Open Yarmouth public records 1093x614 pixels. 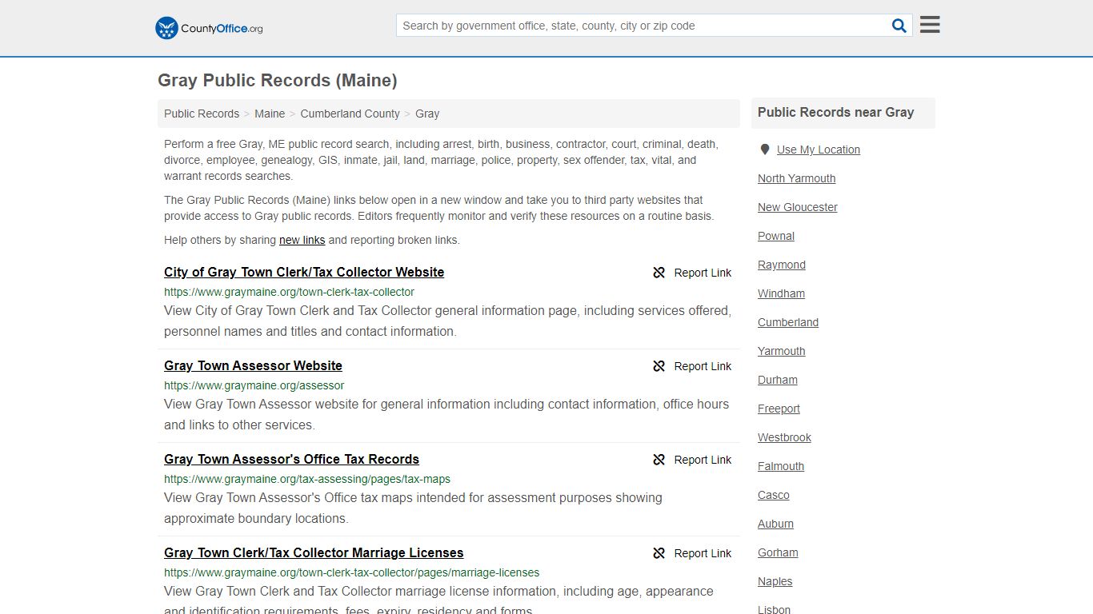point(782,351)
